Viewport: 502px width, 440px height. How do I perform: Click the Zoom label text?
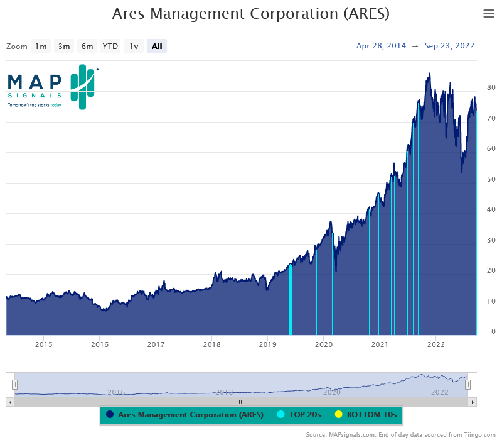[17, 47]
